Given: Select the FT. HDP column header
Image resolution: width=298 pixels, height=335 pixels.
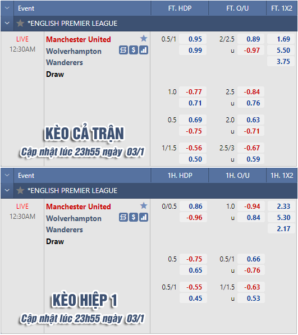Looking at the screenshot, I should [180, 8].
